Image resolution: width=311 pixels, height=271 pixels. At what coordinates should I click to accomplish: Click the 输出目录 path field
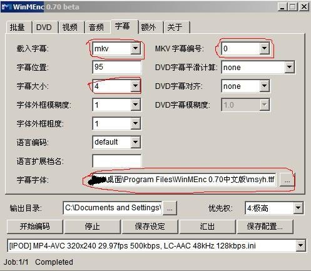(112, 208)
